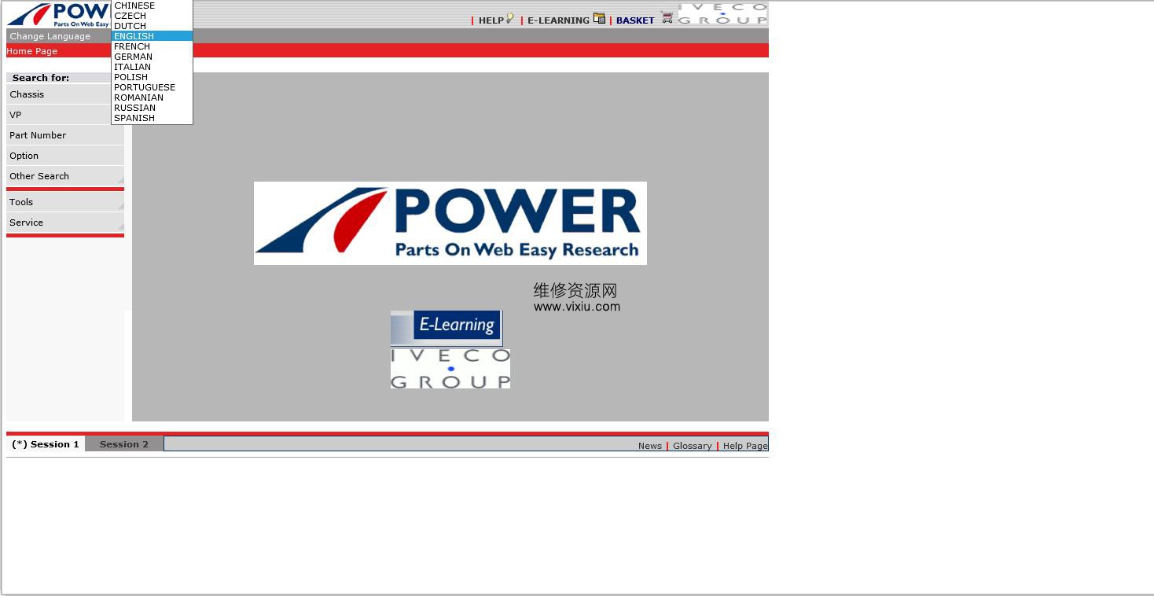Click the HELP text link in header
Screen dimensions: 1154x596
(x=491, y=20)
